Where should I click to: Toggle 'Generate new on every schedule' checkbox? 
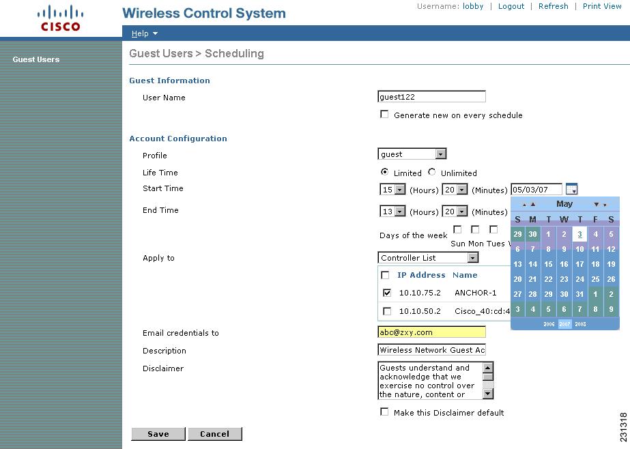point(384,115)
